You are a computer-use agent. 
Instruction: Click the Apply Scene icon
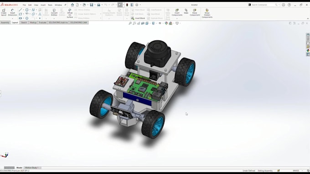pos(170,23)
